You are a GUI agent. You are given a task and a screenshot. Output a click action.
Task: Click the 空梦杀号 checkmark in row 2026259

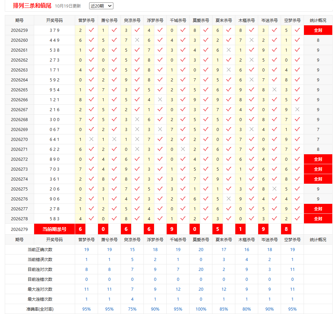click(x=297, y=30)
